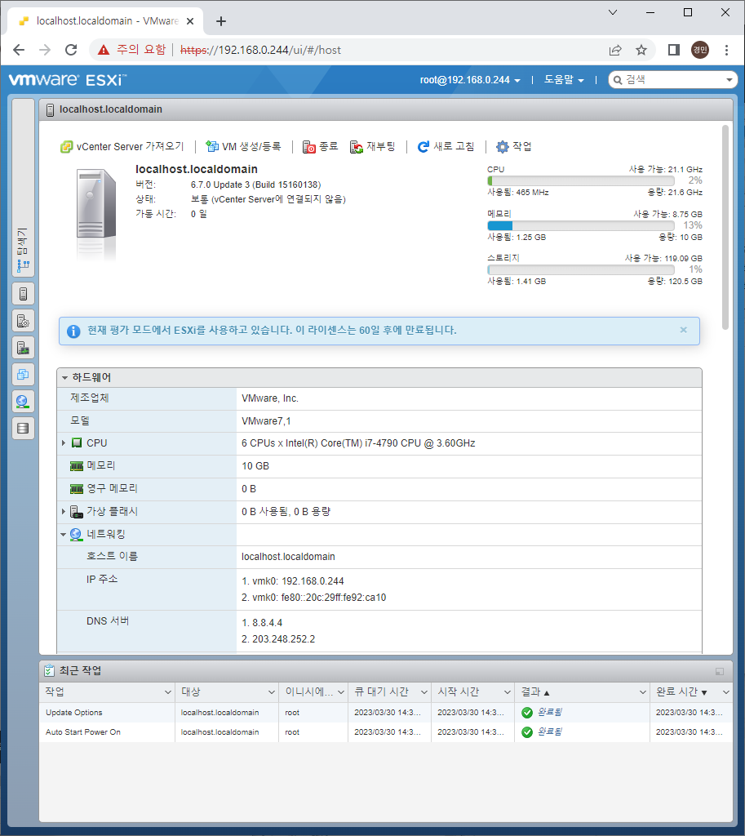
Task: Click the host server thumbnail image
Action: pos(96,213)
